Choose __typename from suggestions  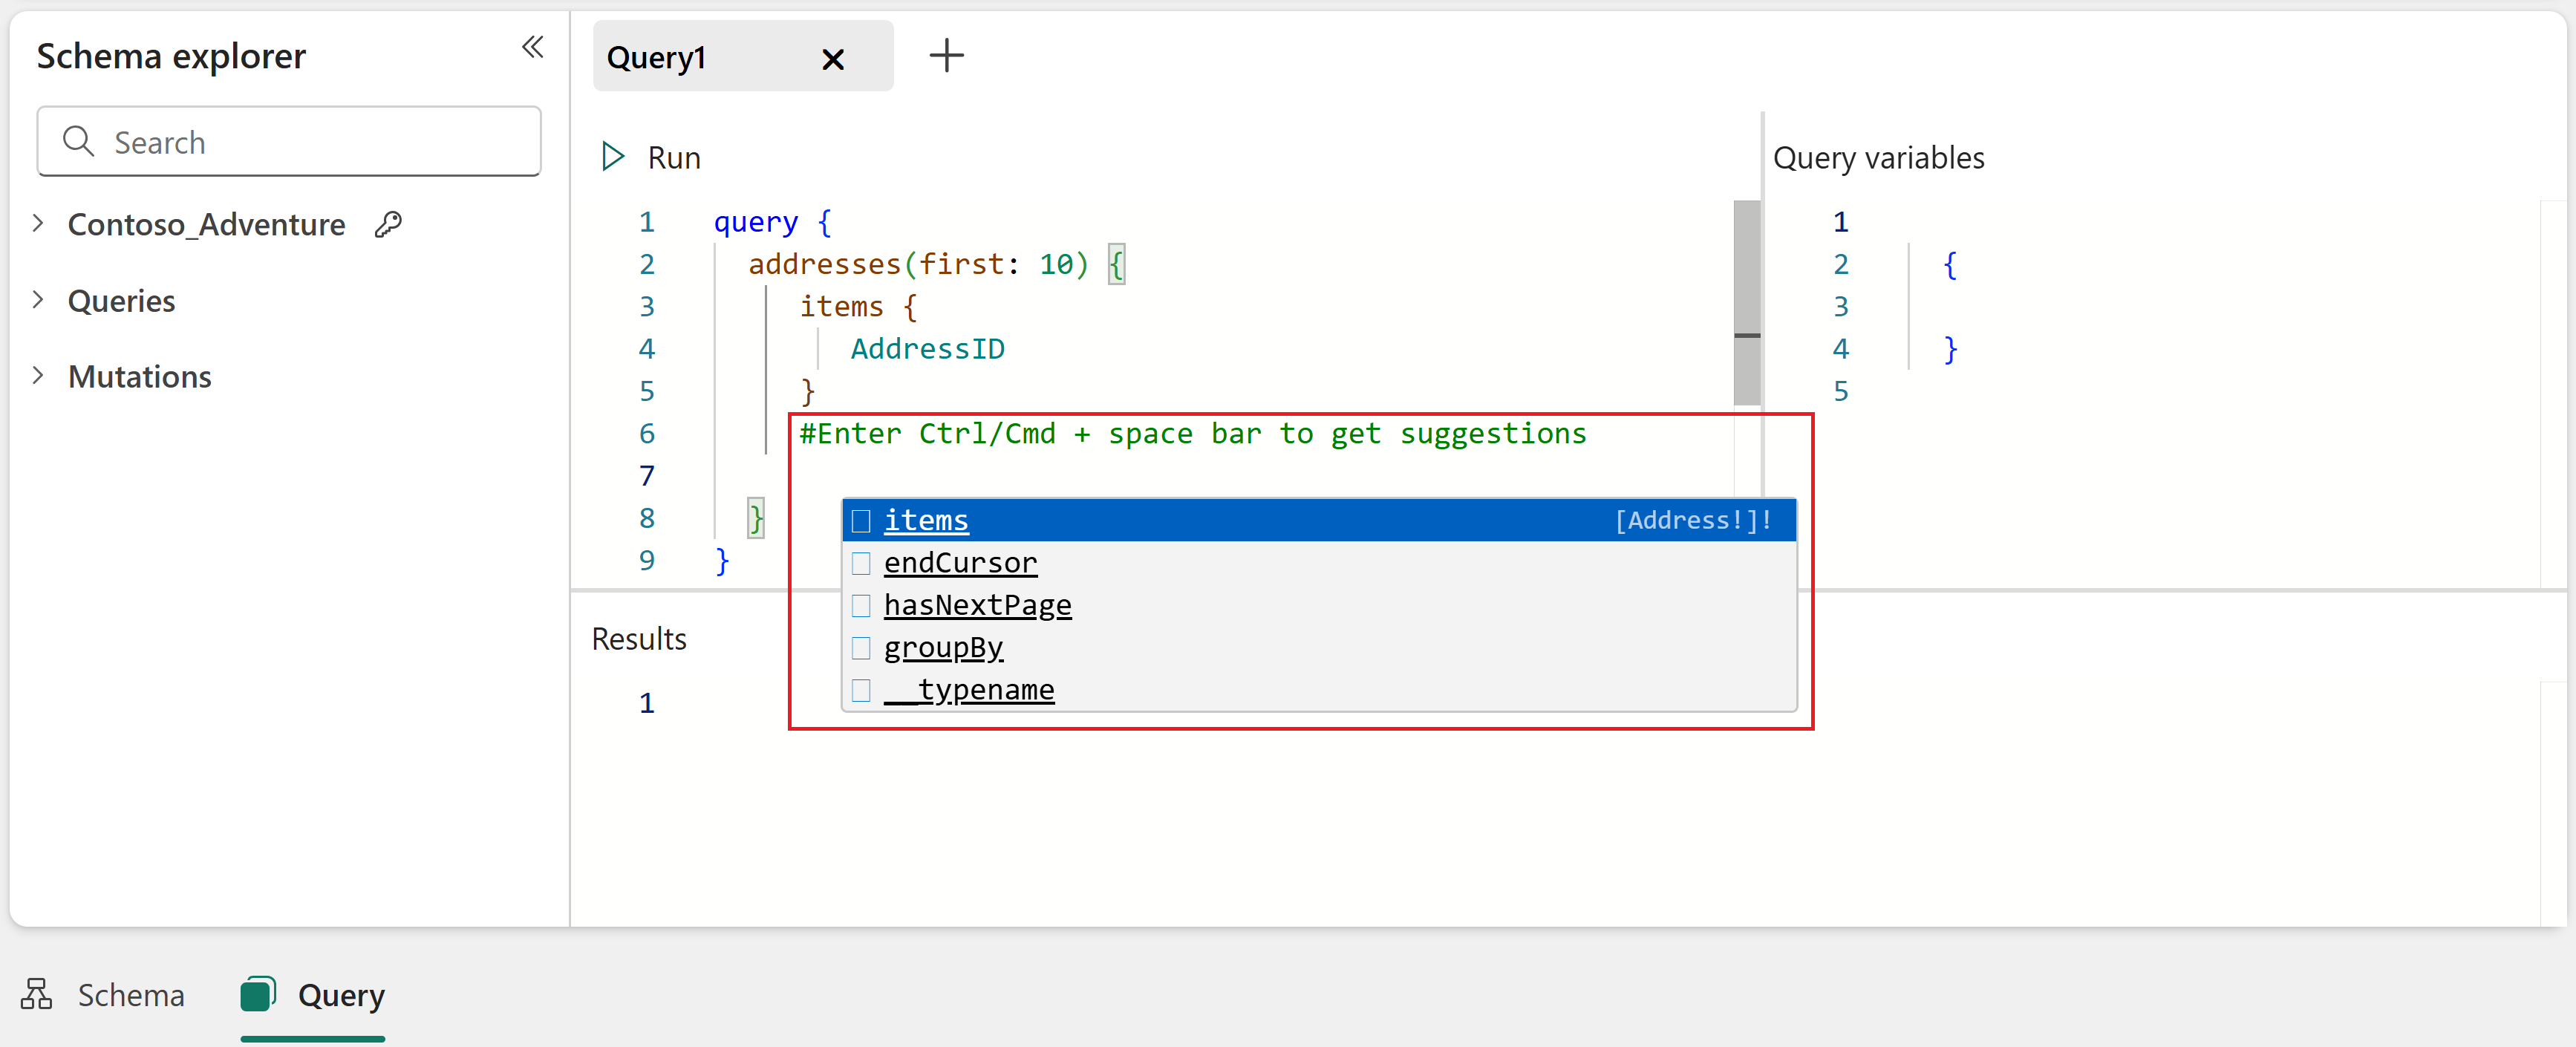[x=968, y=690]
